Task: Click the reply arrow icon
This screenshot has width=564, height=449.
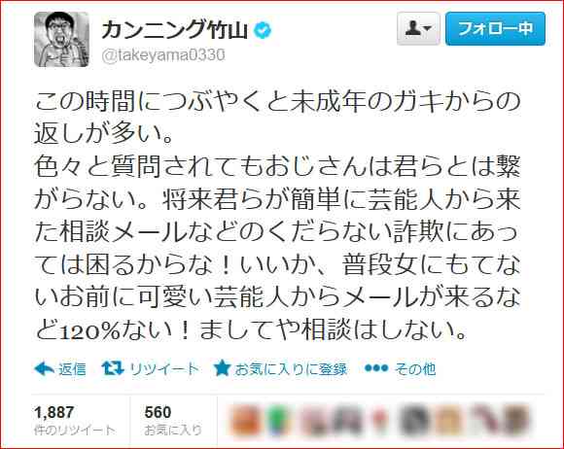Action: click(44, 369)
